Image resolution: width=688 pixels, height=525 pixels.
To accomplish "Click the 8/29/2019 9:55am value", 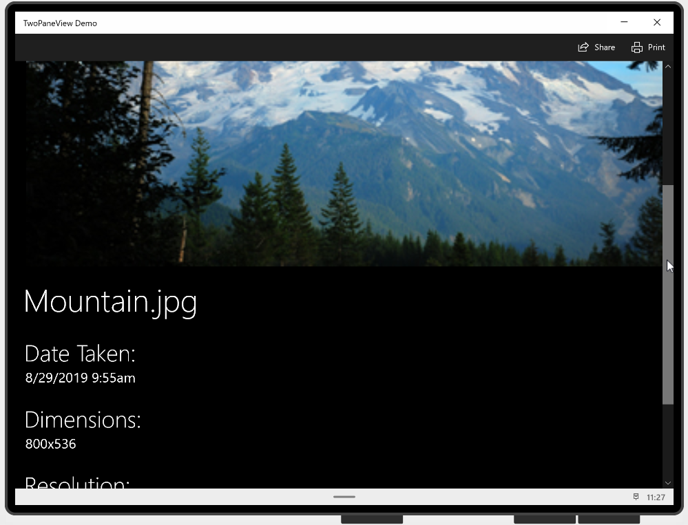I will 81,378.
